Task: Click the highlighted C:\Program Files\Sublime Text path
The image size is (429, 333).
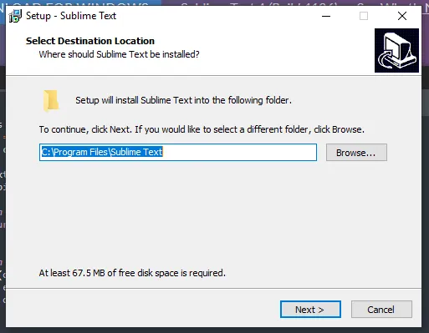Action: [x=102, y=152]
